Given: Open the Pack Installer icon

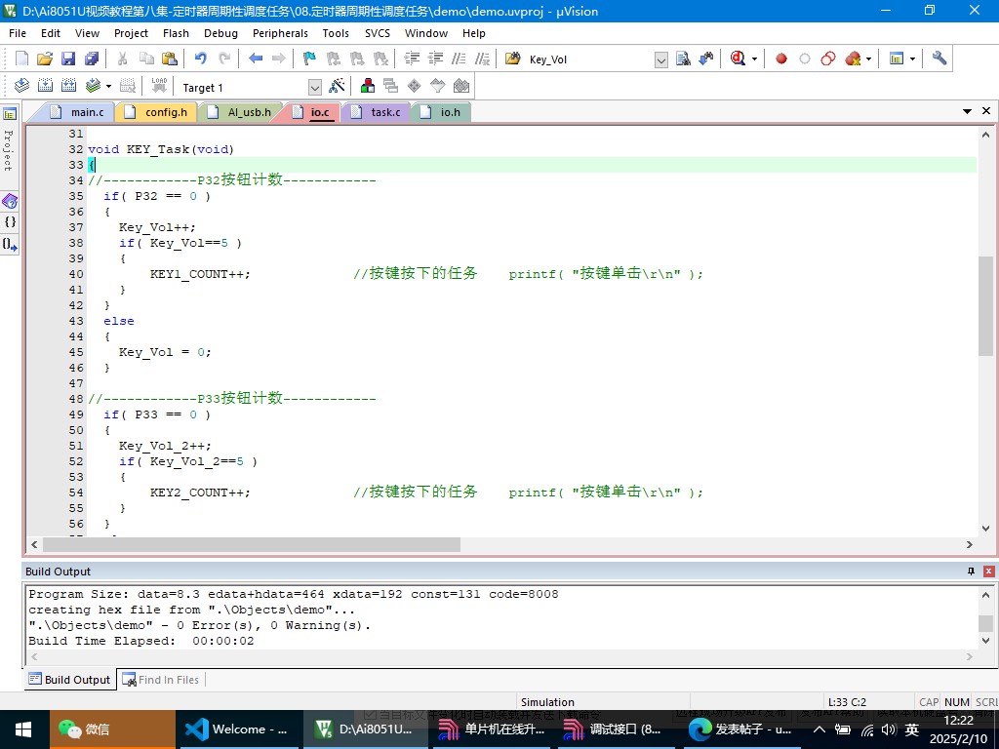Looking at the screenshot, I should [x=461, y=86].
